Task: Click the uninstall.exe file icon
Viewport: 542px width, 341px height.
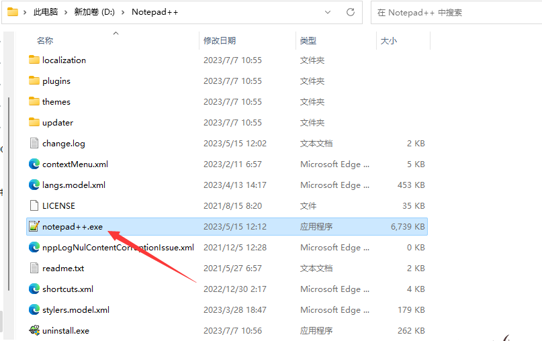Action: point(34,330)
